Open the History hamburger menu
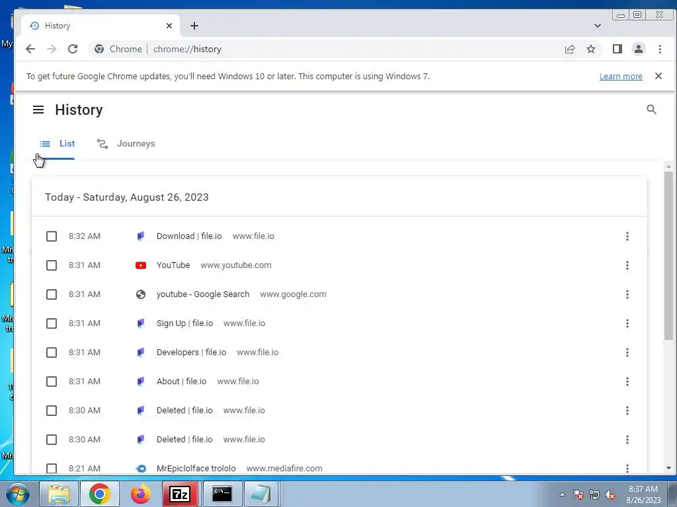Screen dimensions: 677x507 coord(38,110)
